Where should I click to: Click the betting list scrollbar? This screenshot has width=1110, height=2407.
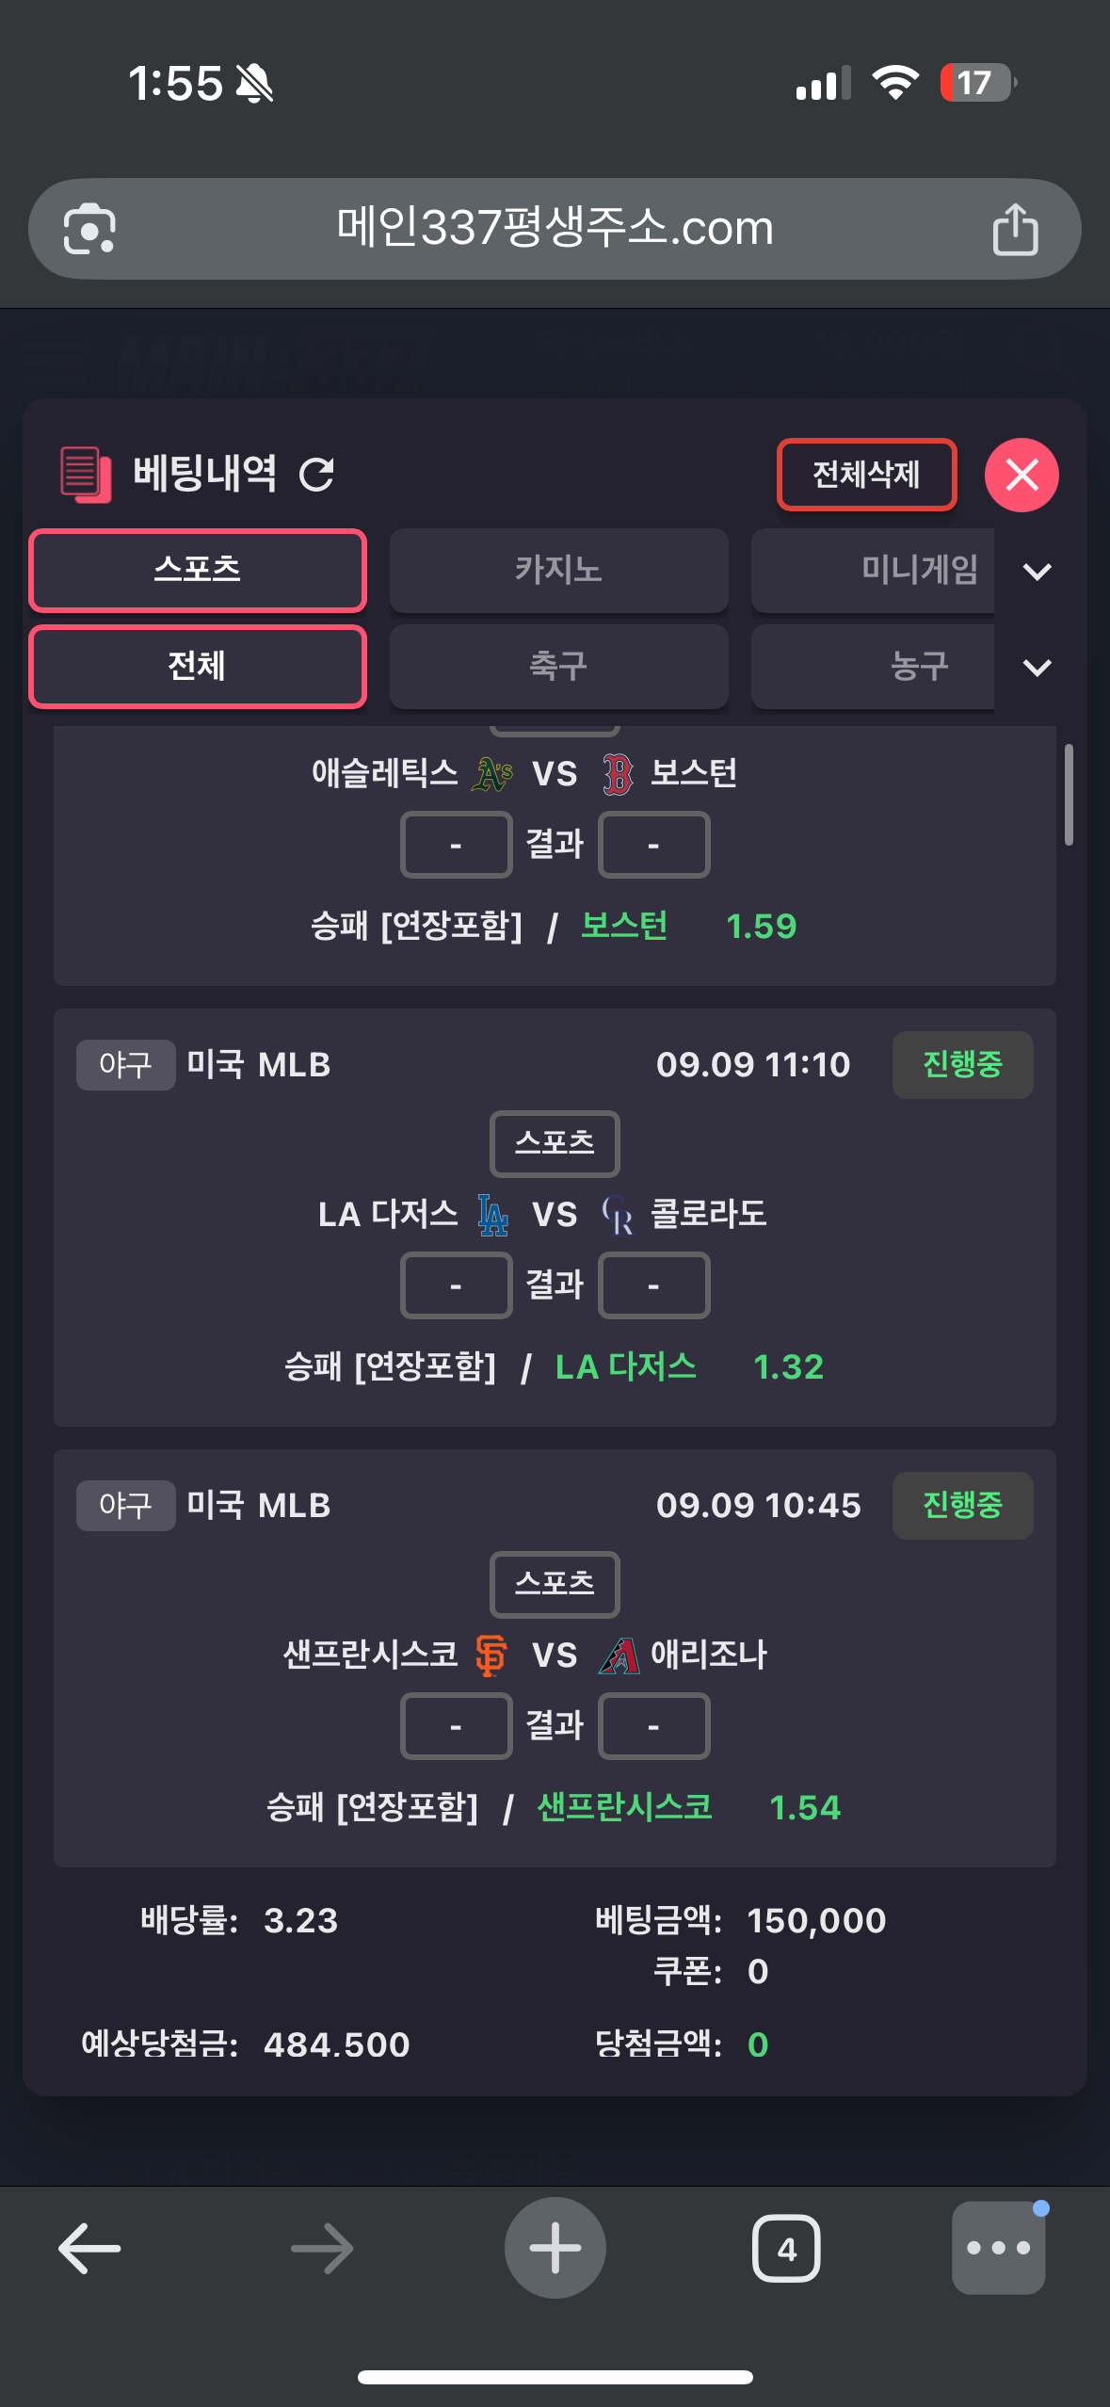(x=1069, y=795)
